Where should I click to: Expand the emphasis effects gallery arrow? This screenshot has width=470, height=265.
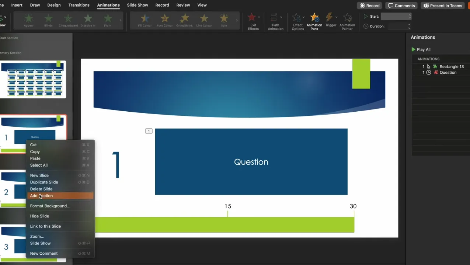tap(237, 20)
